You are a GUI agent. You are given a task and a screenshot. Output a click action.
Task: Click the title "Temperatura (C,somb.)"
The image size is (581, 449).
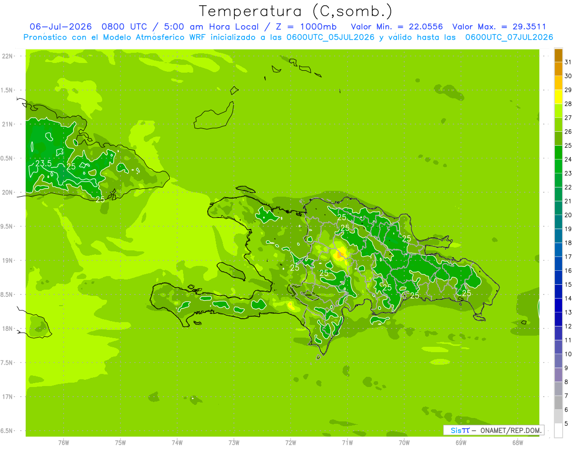[x=295, y=11]
